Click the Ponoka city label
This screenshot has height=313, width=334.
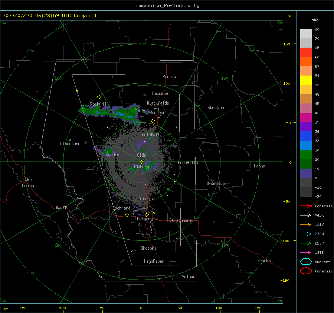pos(169,77)
